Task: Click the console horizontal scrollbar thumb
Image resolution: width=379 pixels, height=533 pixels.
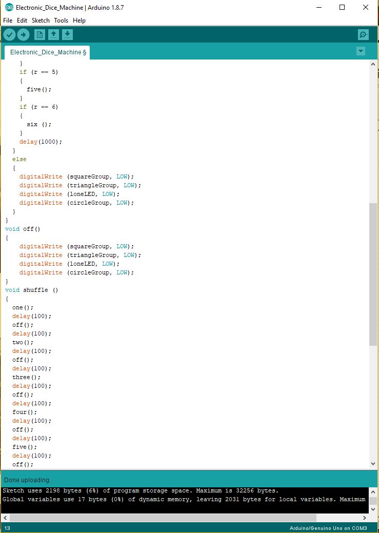Action: (163, 518)
